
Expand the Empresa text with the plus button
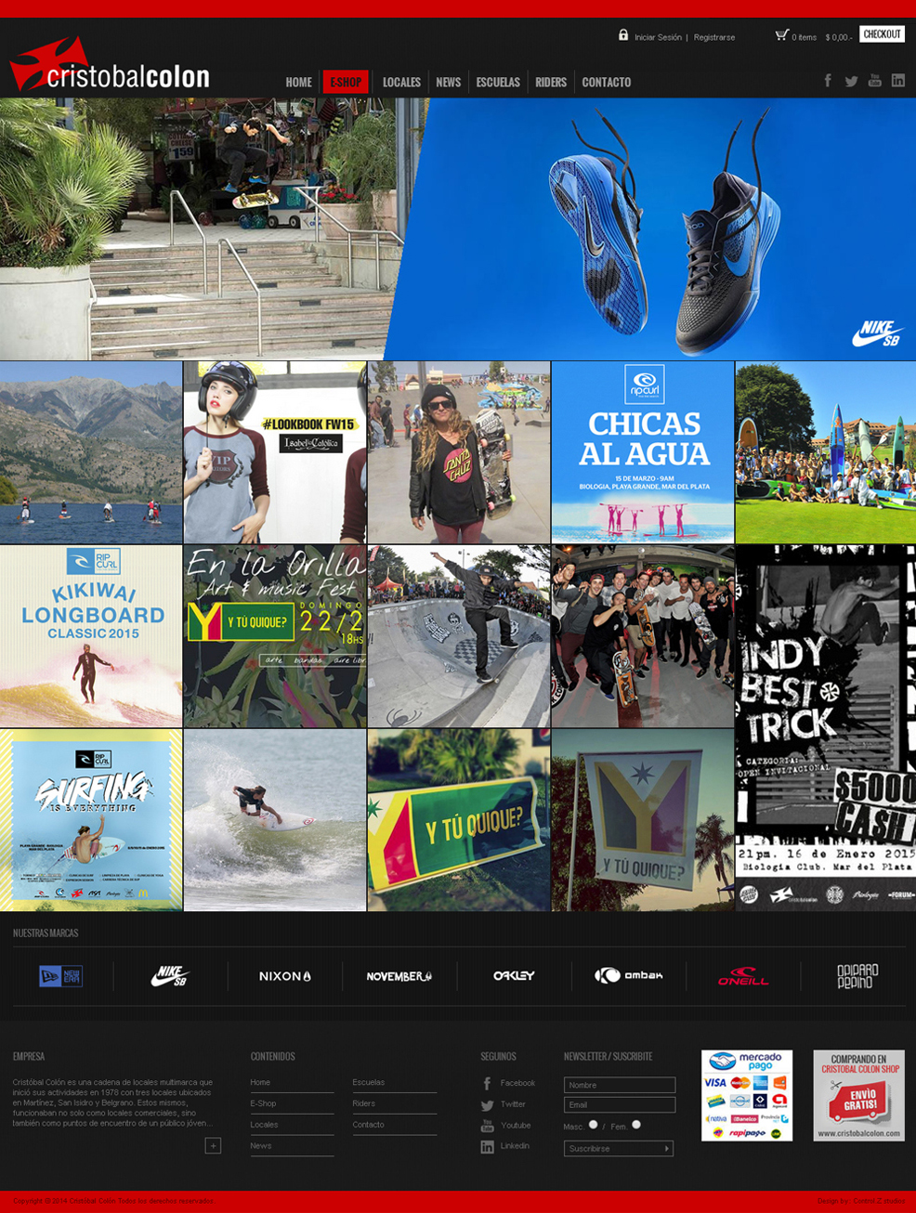(213, 1146)
